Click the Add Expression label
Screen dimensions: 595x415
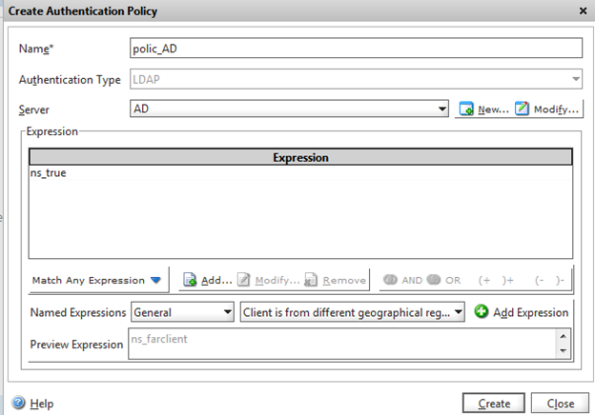click(530, 312)
